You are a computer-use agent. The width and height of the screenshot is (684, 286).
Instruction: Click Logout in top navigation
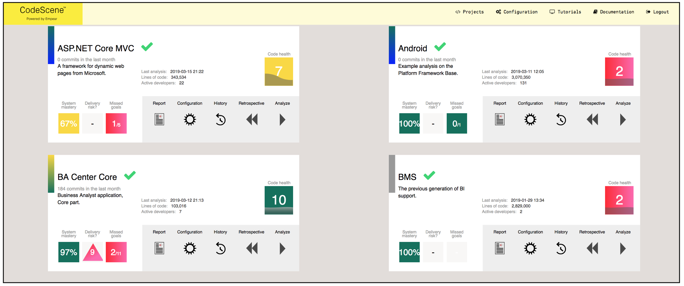(x=657, y=12)
